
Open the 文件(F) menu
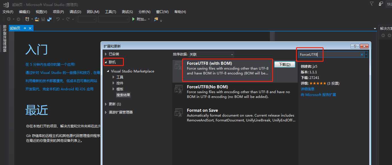[8, 12]
